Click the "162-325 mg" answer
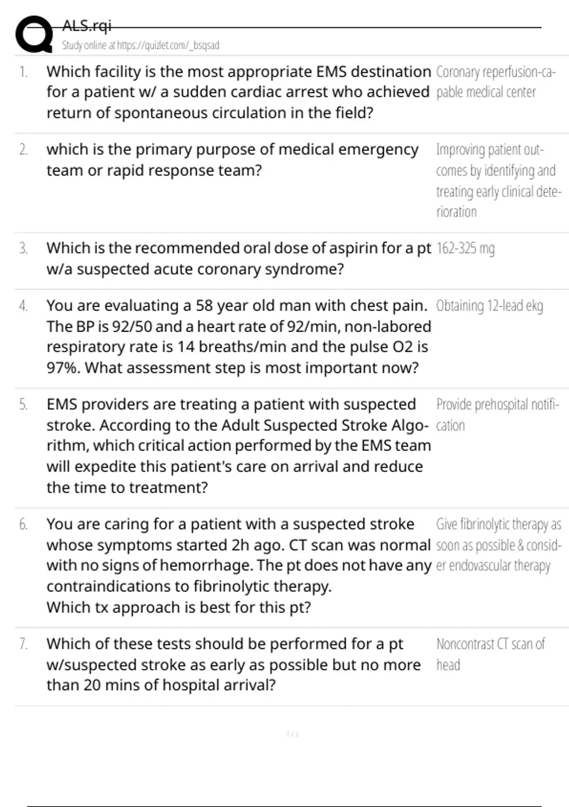 click(465, 248)
